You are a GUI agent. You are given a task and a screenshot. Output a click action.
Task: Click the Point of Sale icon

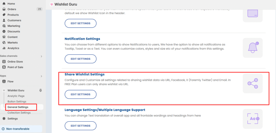tap(4, 67)
